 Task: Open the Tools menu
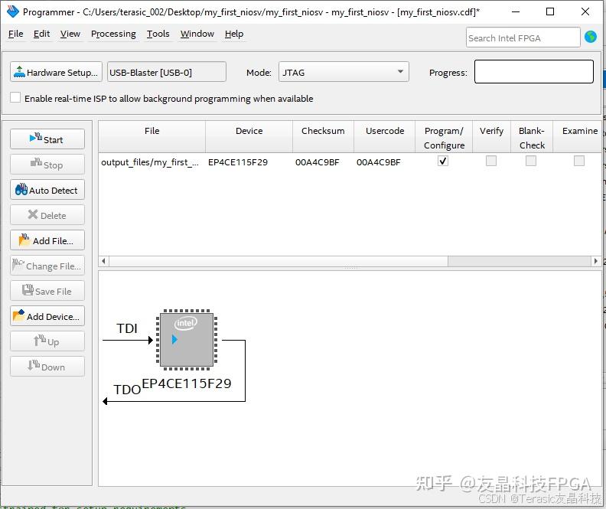[x=158, y=34]
